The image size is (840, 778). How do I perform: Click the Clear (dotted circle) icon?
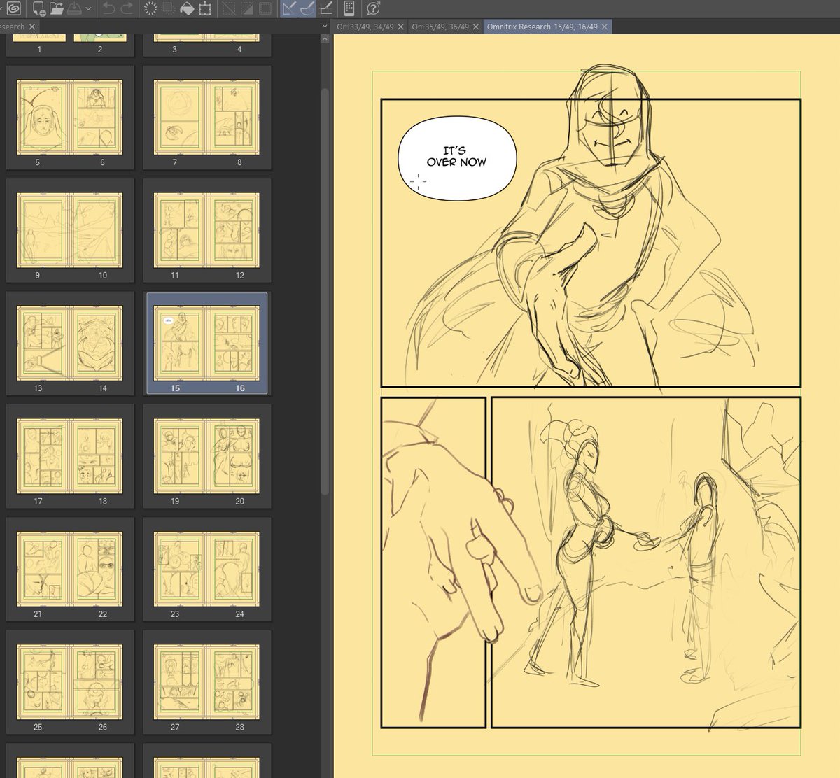pos(150,8)
